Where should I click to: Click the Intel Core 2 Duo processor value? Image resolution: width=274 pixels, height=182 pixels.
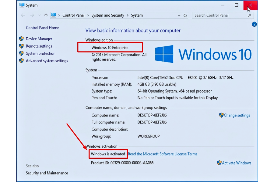pos(185,78)
